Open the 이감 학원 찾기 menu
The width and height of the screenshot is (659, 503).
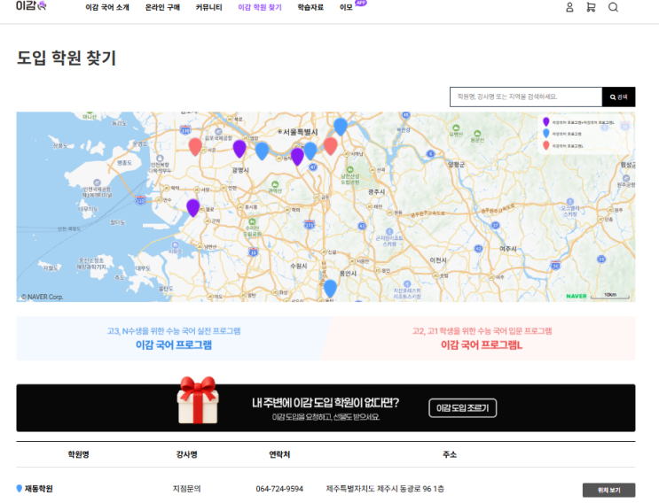coord(260,8)
